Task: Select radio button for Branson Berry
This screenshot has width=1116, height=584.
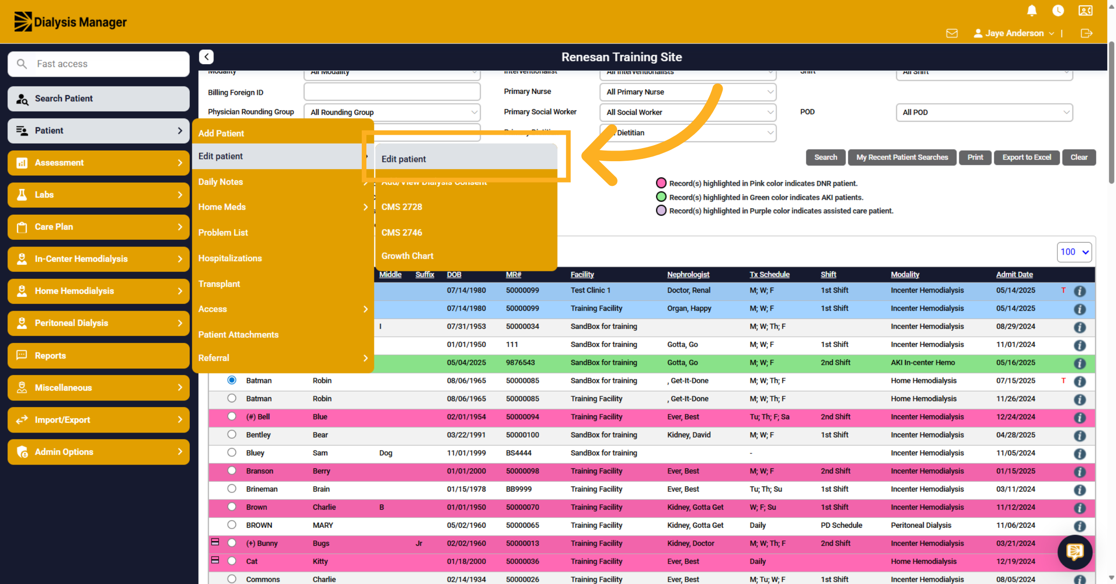Action: (x=232, y=470)
